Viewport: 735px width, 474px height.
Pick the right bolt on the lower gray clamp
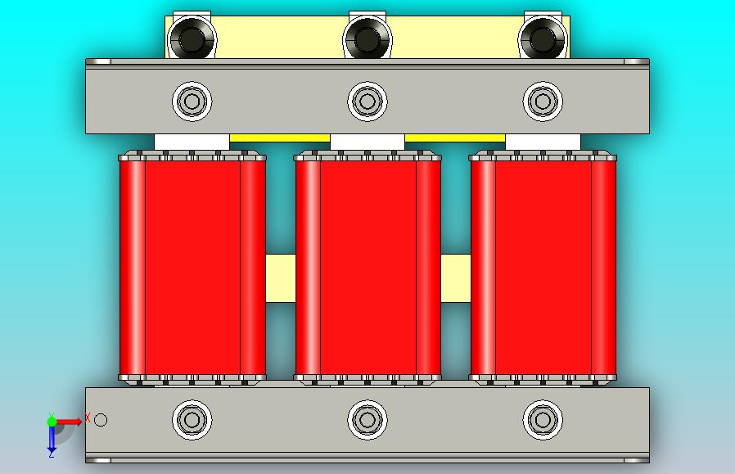[543, 420]
